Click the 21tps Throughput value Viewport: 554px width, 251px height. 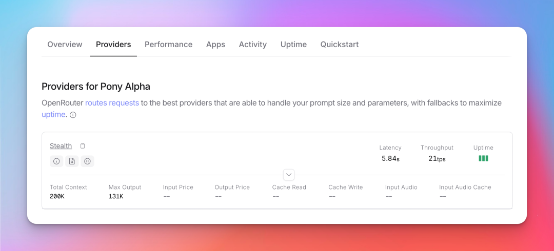437,159
